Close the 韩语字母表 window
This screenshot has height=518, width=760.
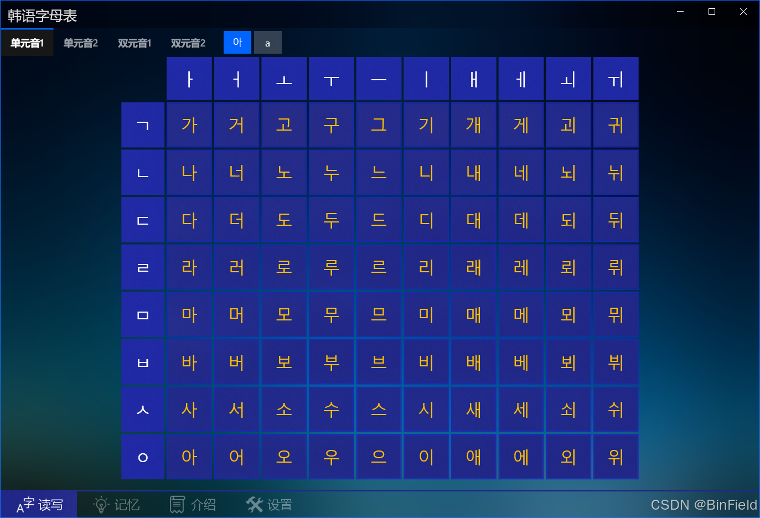tap(743, 12)
